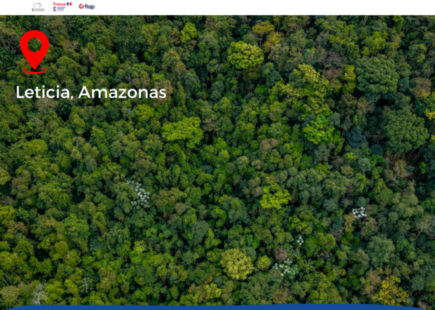Click the red location pin icon
435x310 pixels.
tap(34, 52)
